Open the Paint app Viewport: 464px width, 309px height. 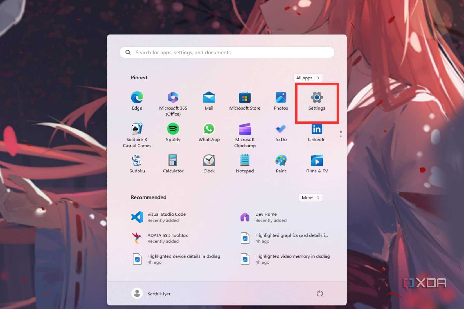point(281,164)
